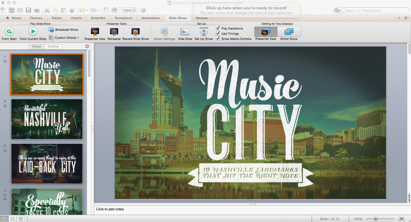Switch to Slide Sorter view
This screenshot has width=411, height=222.
point(12,219)
